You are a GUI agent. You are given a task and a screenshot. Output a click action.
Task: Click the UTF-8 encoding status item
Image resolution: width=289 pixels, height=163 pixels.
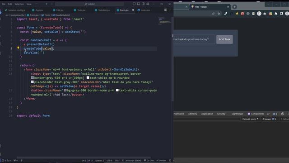pos(109,160)
